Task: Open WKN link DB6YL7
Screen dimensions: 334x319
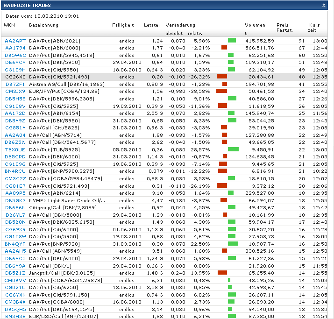Action: coord(15,215)
